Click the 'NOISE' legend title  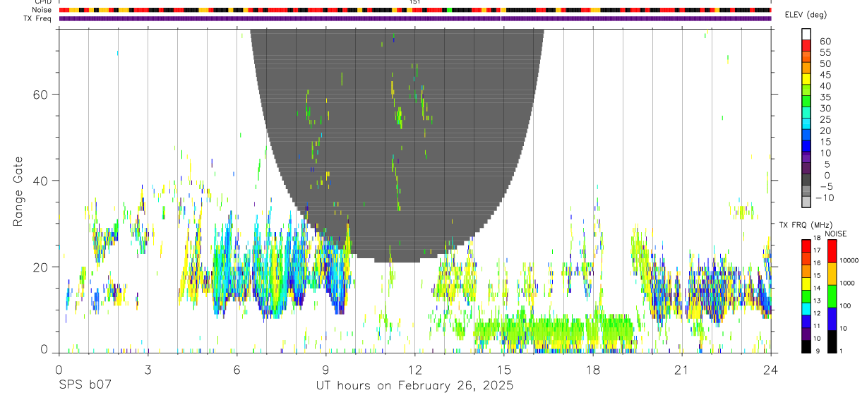point(835,234)
